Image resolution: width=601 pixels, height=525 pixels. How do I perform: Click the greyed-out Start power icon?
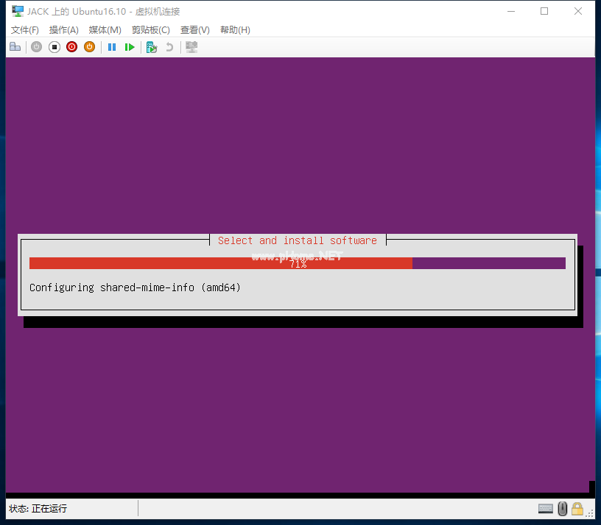coord(36,47)
